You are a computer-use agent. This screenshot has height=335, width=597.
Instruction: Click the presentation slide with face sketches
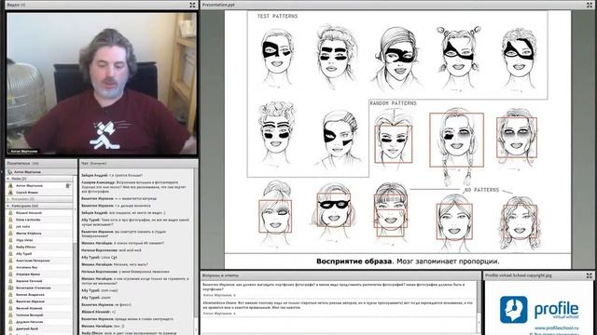tap(397, 140)
